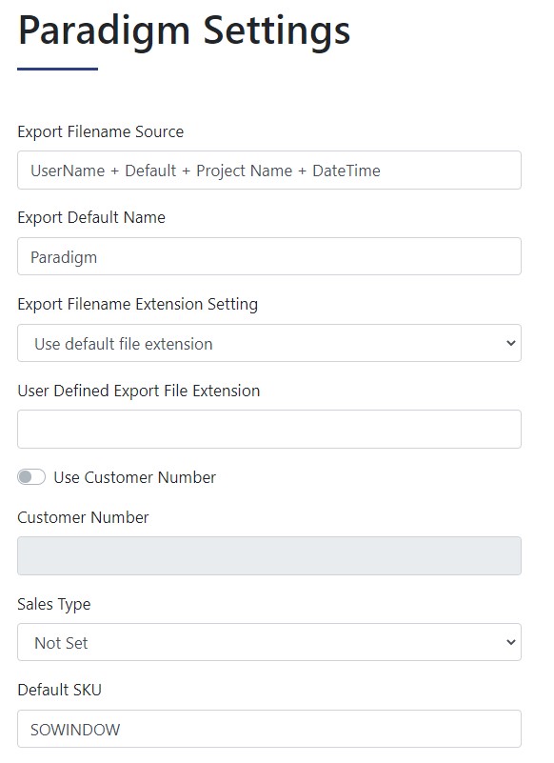Click the chevron on the 'Use default file extension' select
This screenshot has height=763, width=554.
tap(510, 343)
